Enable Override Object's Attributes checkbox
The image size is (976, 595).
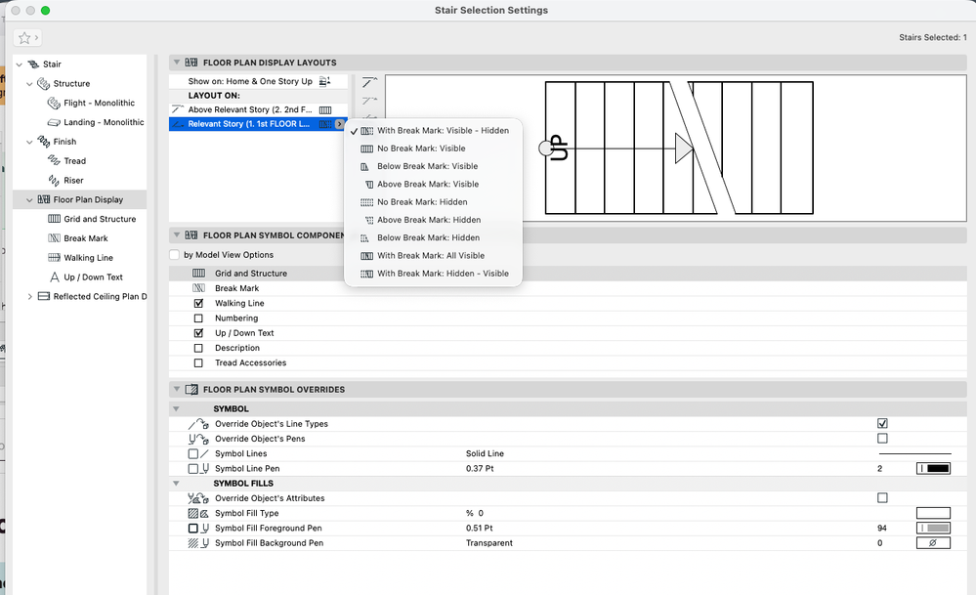click(x=882, y=498)
